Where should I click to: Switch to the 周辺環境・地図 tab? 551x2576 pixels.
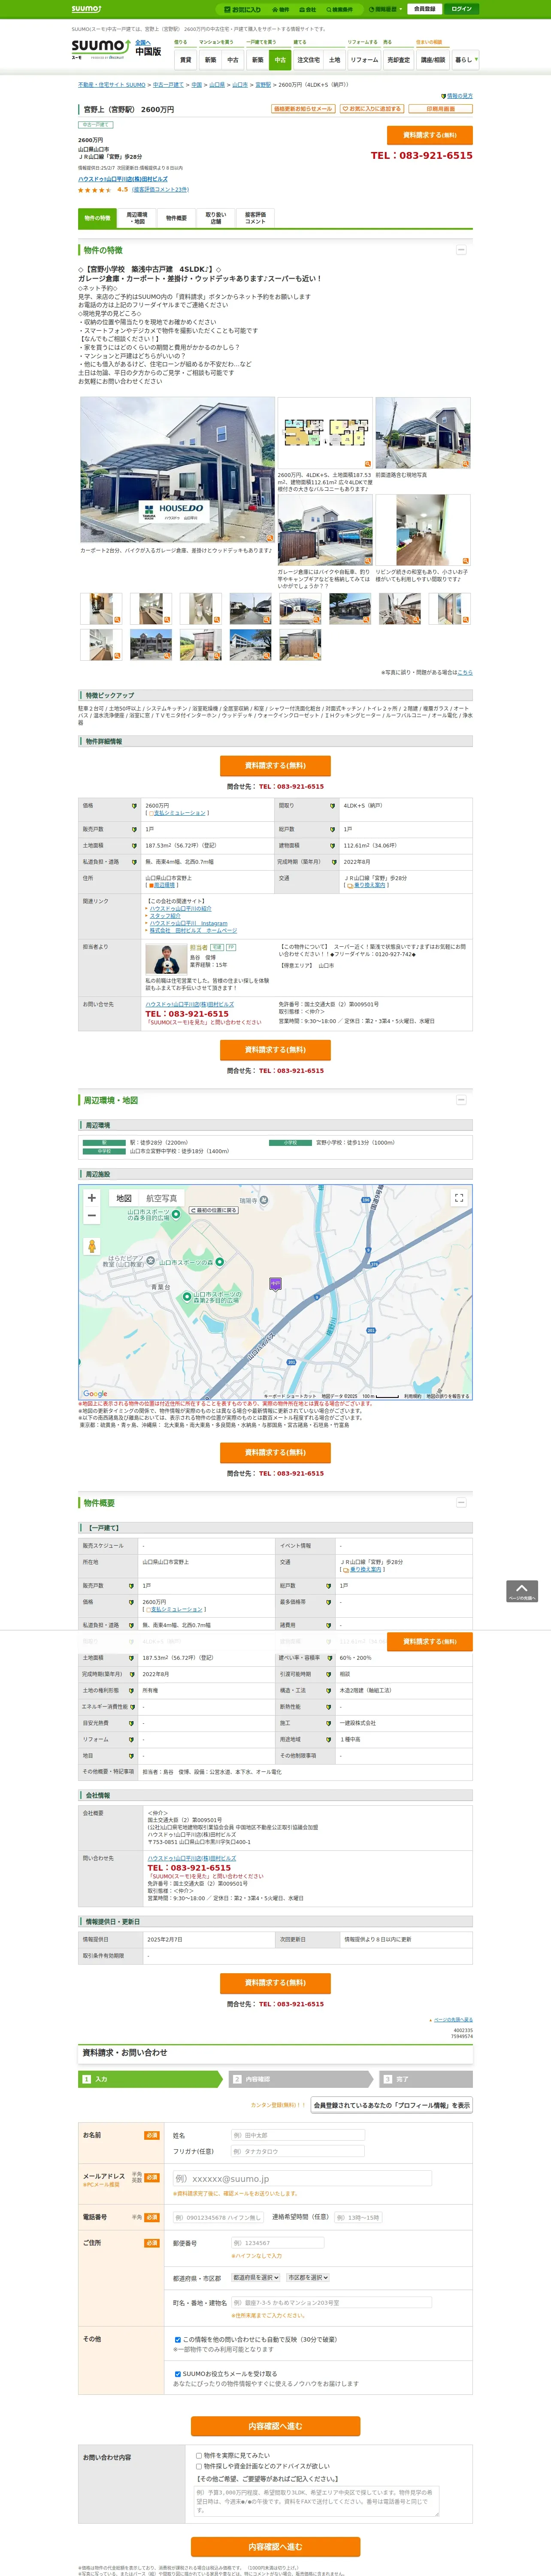[x=137, y=218]
